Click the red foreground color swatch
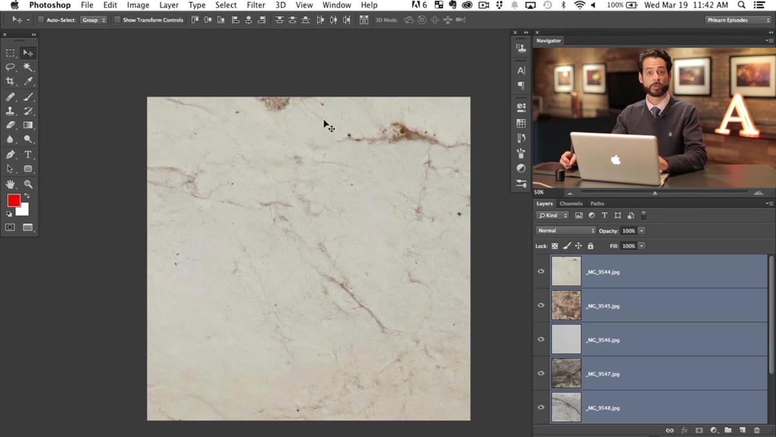Image resolution: width=776 pixels, height=437 pixels. click(x=14, y=200)
